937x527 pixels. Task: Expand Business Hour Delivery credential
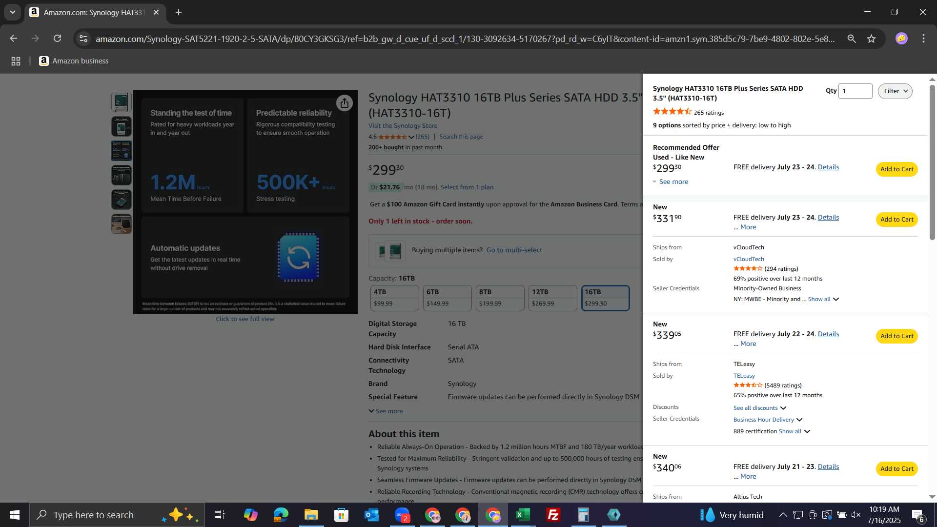click(768, 420)
